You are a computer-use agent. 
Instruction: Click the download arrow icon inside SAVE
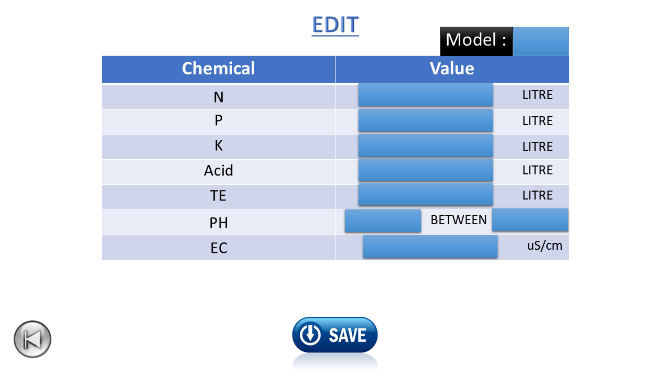pos(310,334)
